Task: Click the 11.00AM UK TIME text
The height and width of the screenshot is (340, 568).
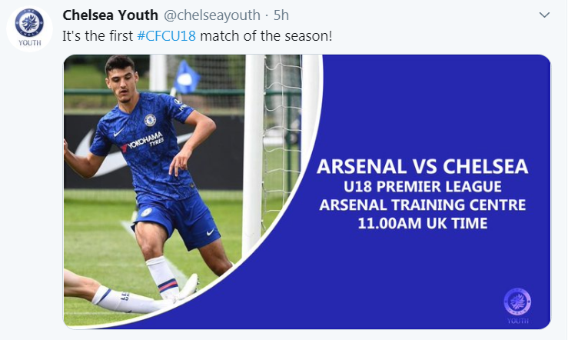Action: 423,223
